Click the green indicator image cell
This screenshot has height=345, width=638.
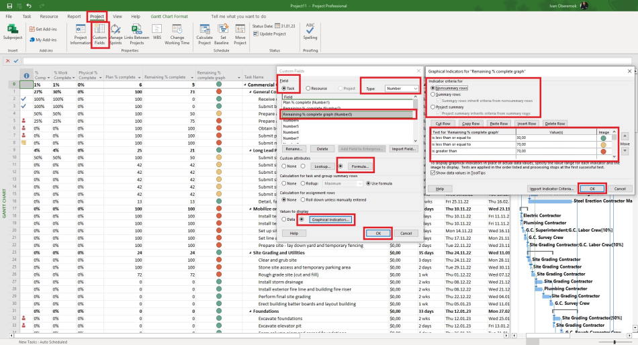604,138
